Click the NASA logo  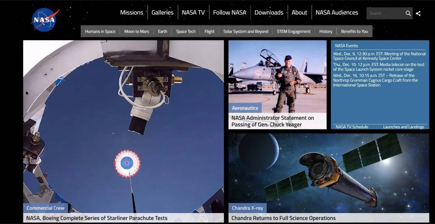[45, 19]
